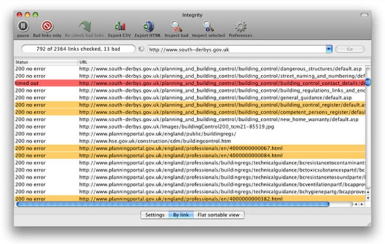The height and width of the screenshot is (244, 385).
Task: Switch to the Settings tab
Action: point(154,215)
